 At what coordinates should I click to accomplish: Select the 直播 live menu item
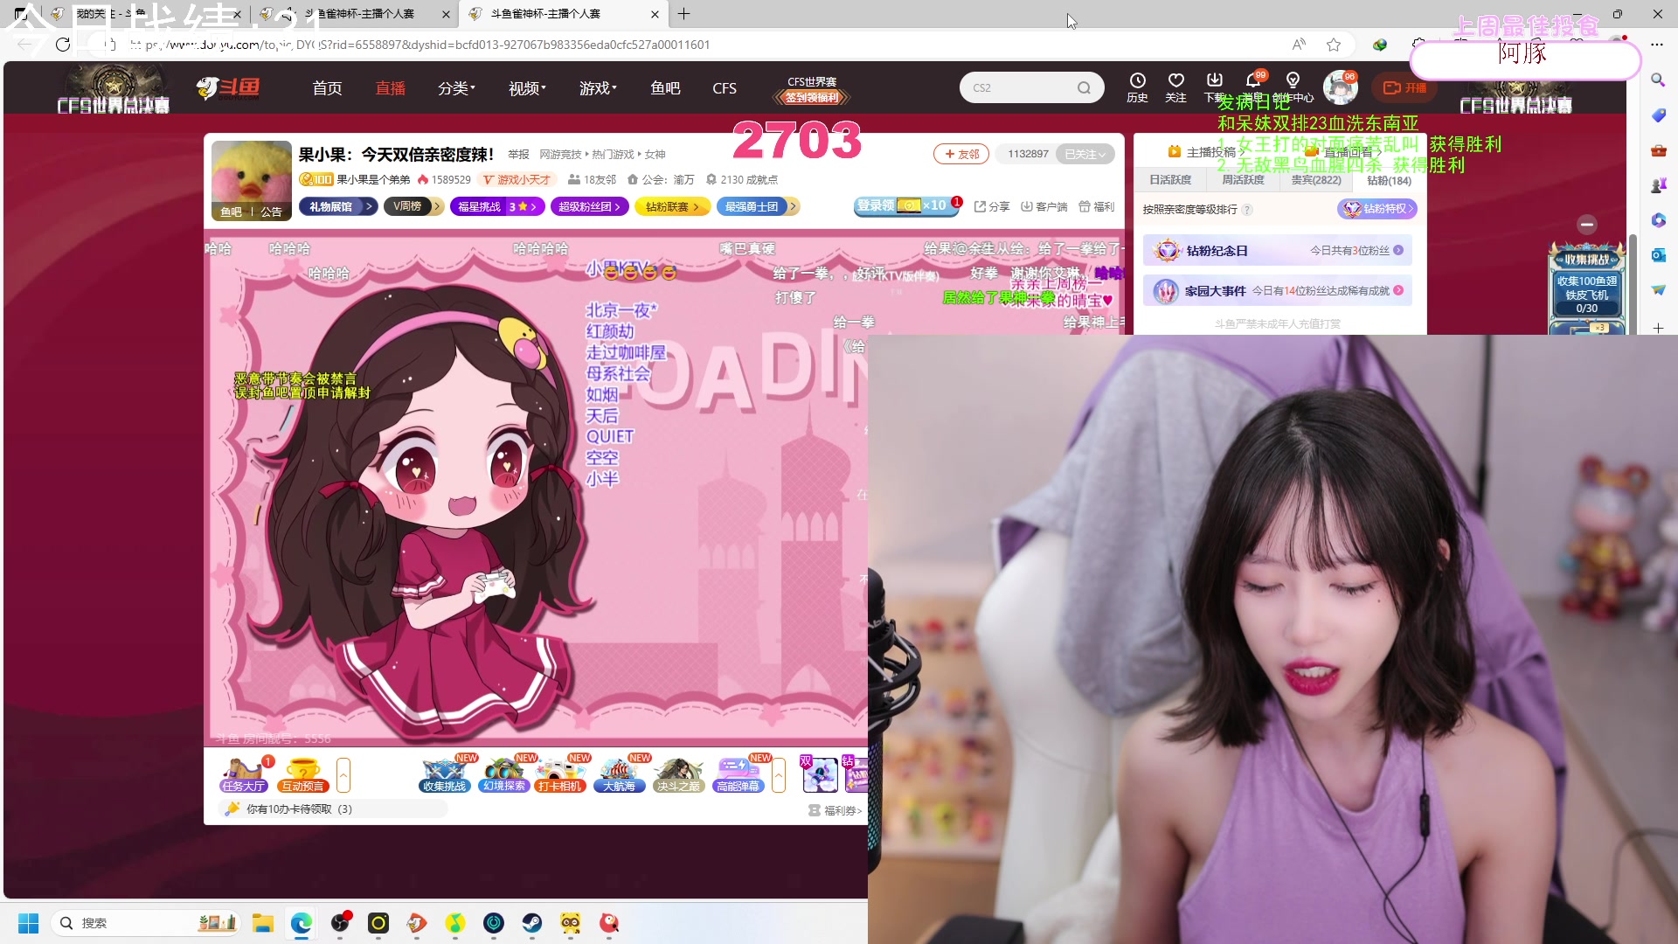point(391,88)
